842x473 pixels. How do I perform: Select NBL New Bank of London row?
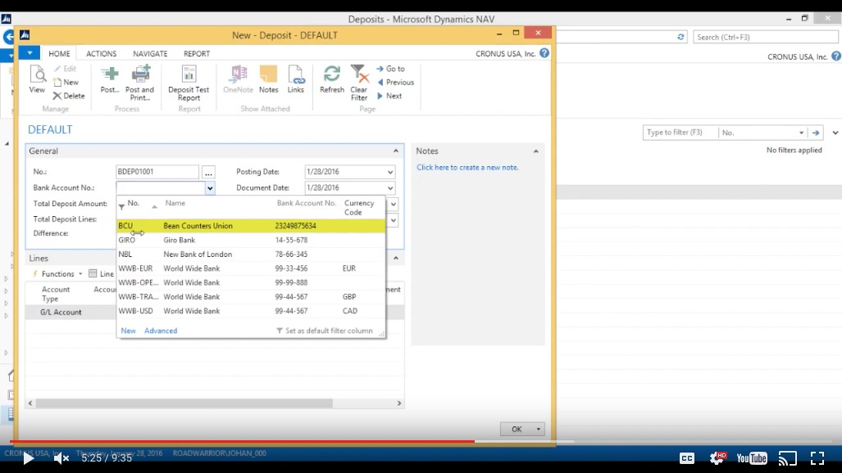pyautogui.click(x=251, y=255)
